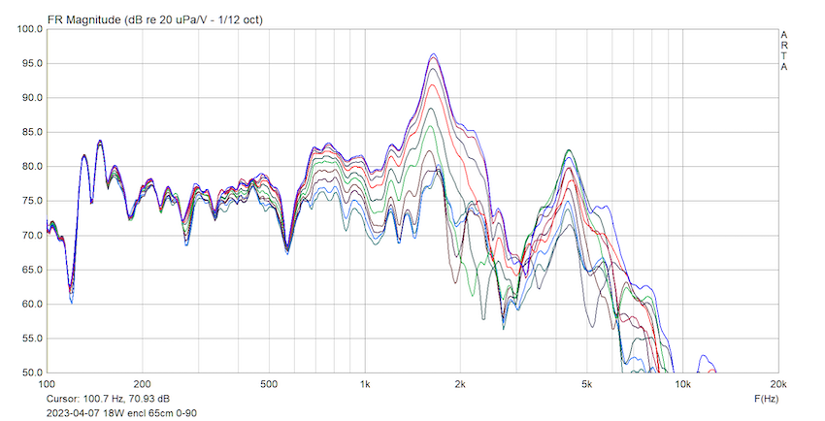Click the 2k frequency axis label
The width and height of the screenshot is (825, 421).
click(461, 383)
